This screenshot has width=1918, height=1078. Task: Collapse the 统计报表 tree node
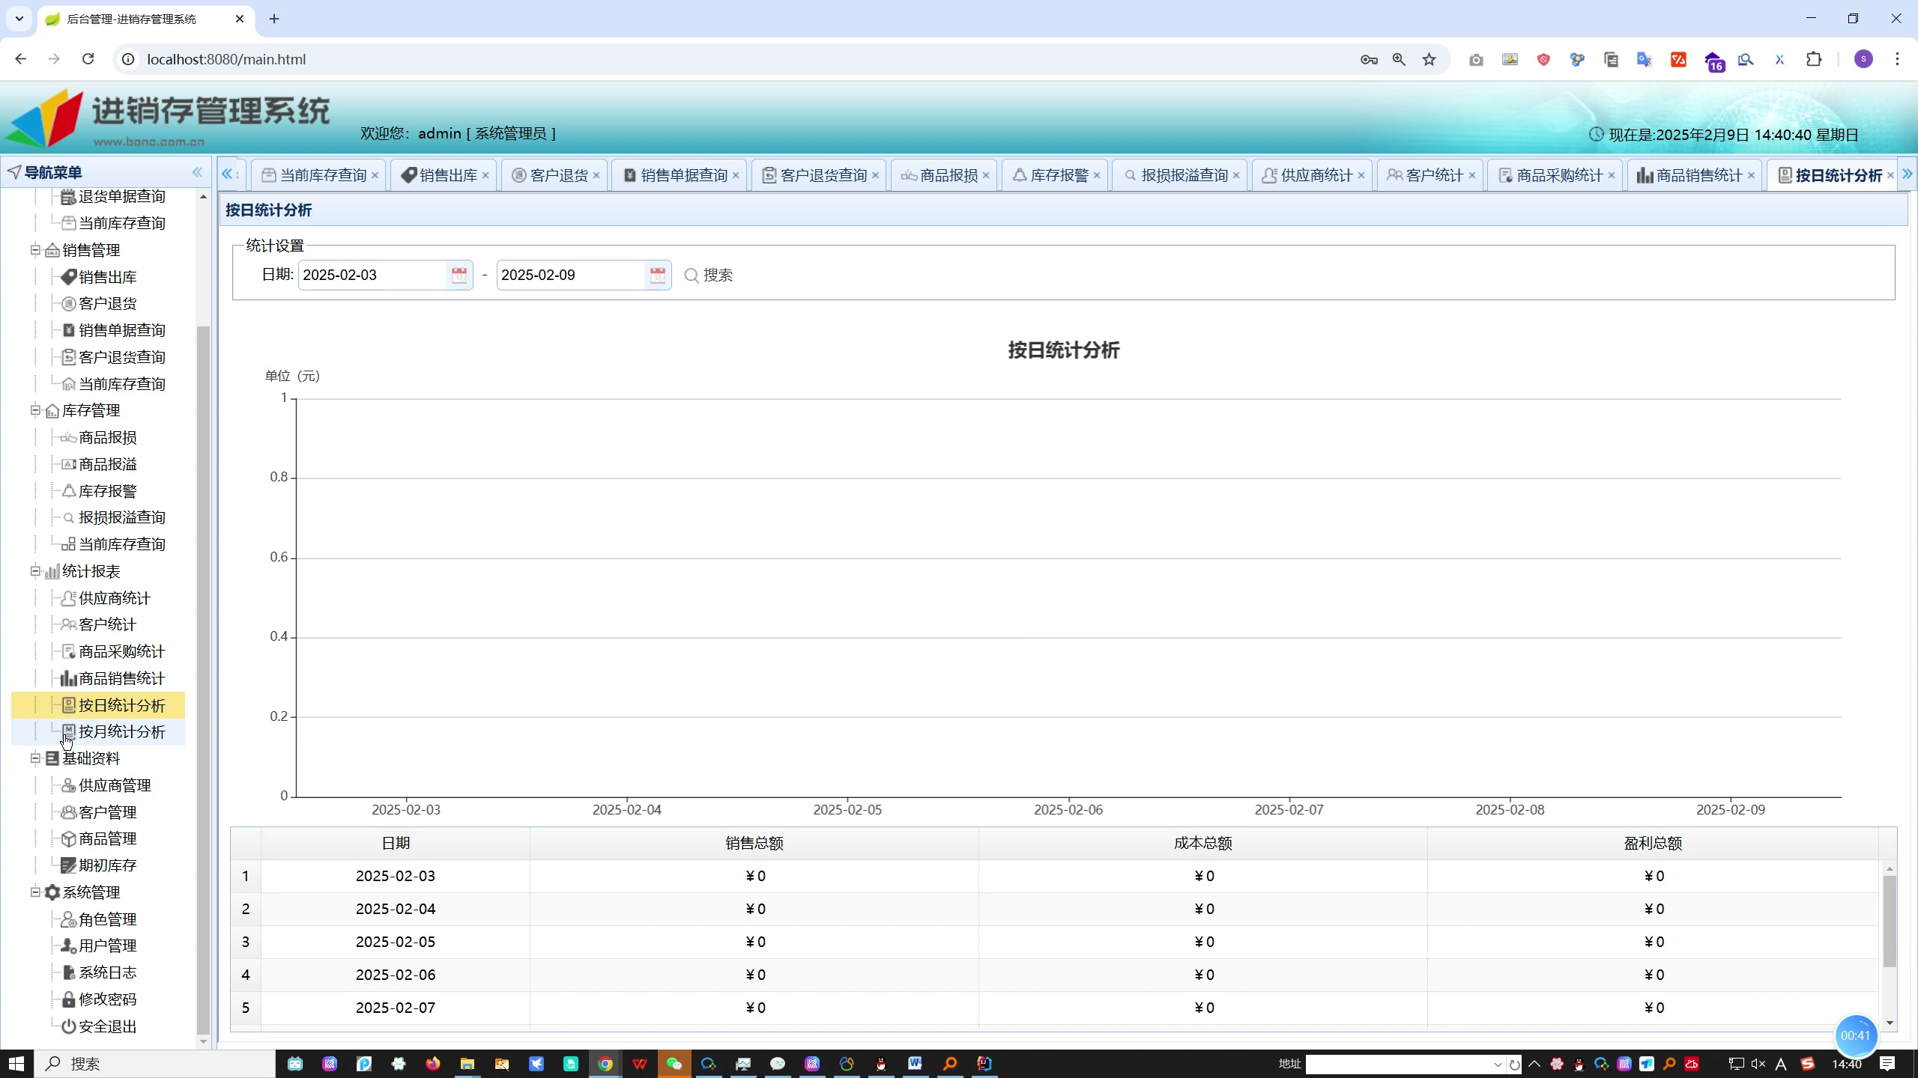(35, 571)
